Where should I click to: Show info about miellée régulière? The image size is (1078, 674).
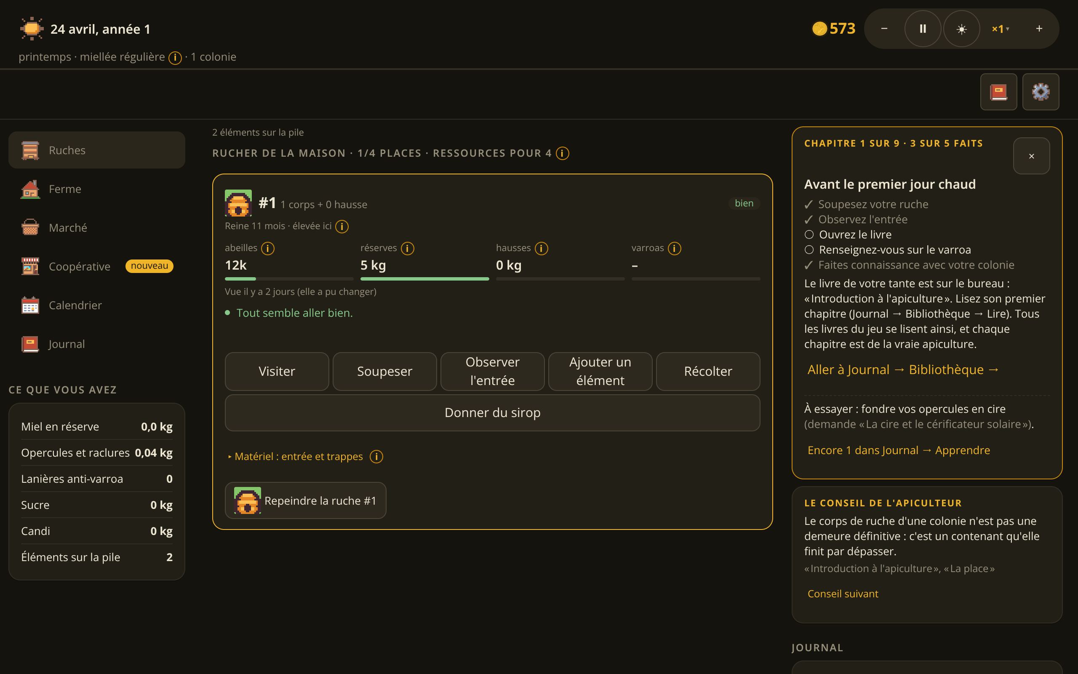[175, 58]
